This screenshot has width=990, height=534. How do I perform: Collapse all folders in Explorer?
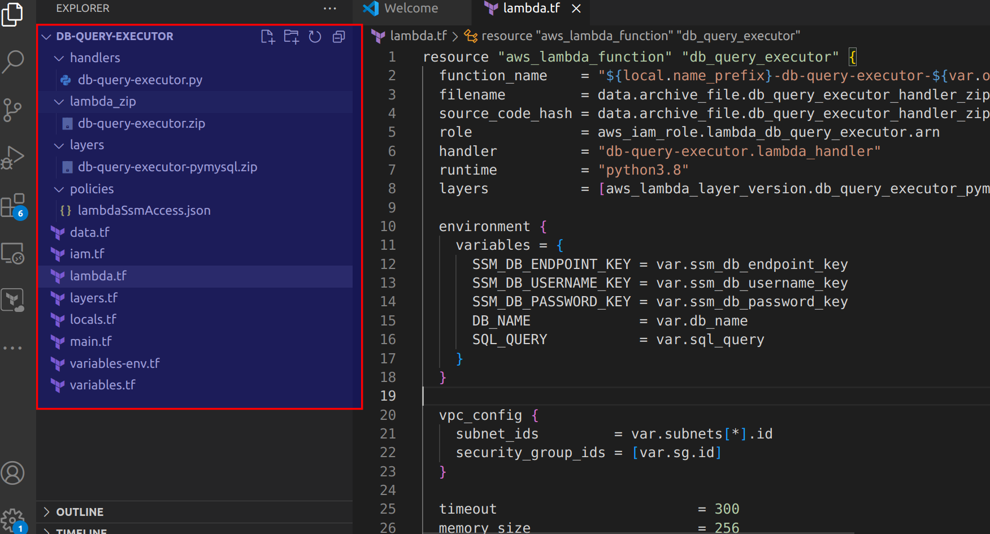click(x=339, y=37)
